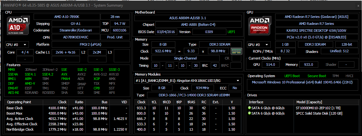Image resolution: width=362 pixels, height=136 pixels.
Task: Click the Windows 10 Professional OS text
Action: [x=302, y=82]
